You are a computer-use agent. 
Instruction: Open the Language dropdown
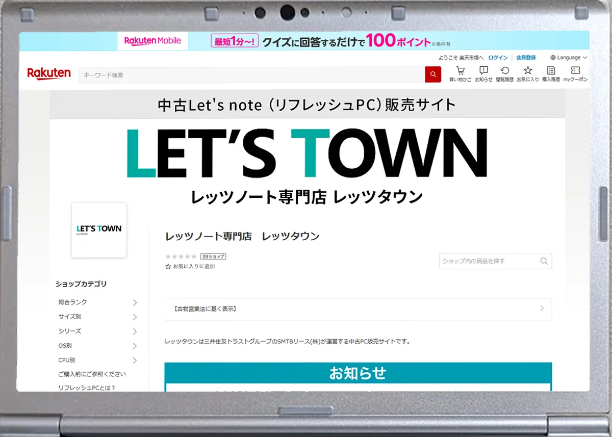[x=569, y=58]
